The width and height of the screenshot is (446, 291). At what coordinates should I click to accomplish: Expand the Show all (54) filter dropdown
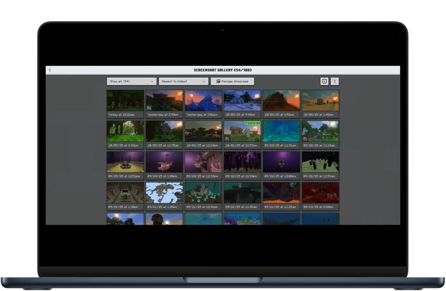[132, 81]
